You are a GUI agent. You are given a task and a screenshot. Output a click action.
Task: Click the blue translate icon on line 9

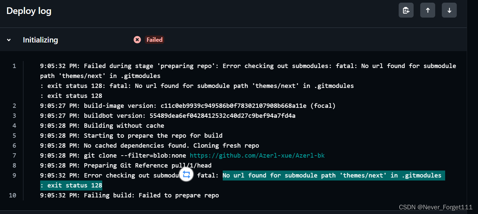(186, 175)
